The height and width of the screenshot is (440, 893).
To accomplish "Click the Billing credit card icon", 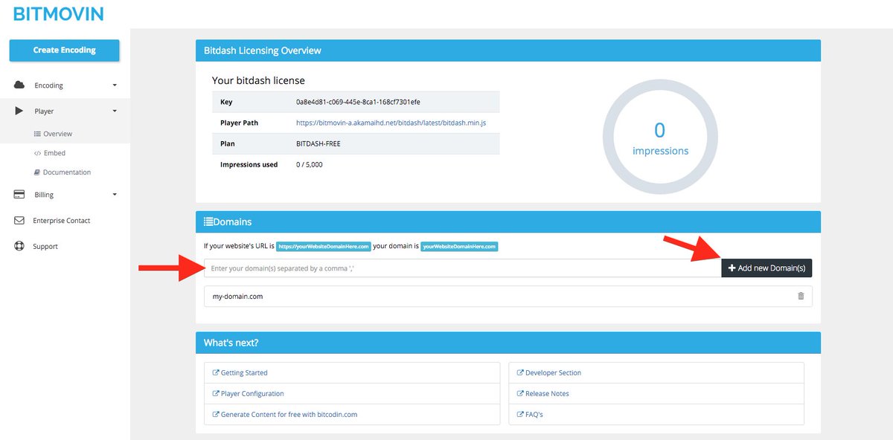I will coord(19,195).
